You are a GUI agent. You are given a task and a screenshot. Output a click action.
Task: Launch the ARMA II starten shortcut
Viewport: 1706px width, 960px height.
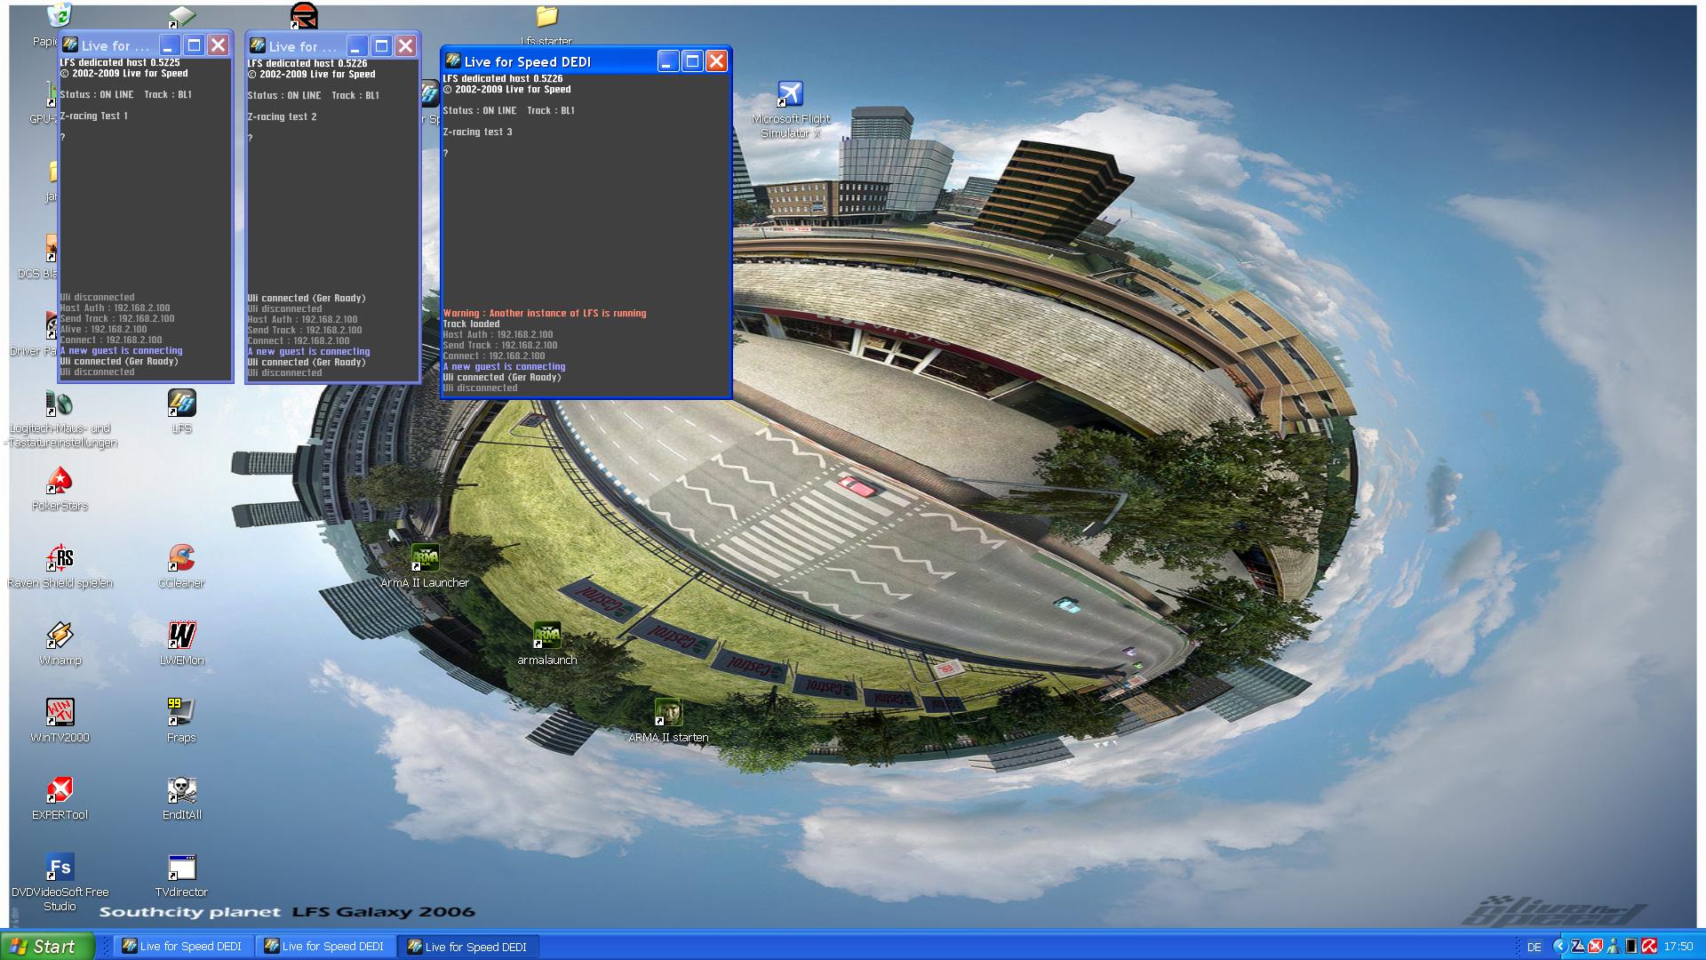(x=668, y=713)
